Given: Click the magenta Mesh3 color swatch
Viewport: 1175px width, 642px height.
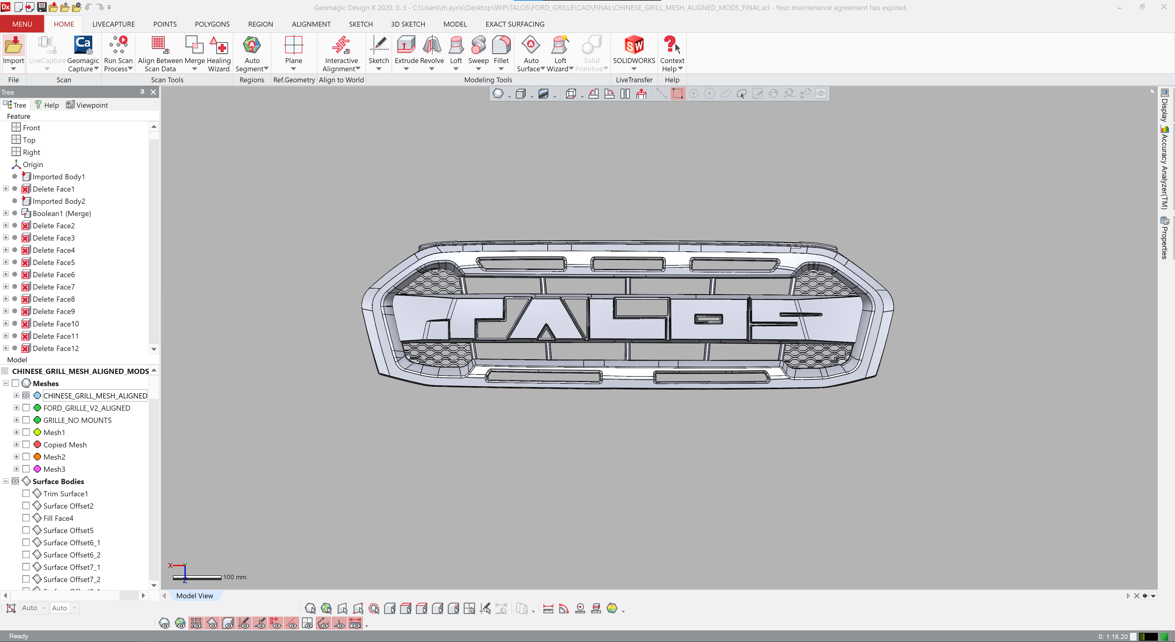Looking at the screenshot, I should click(x=37, y=468).
